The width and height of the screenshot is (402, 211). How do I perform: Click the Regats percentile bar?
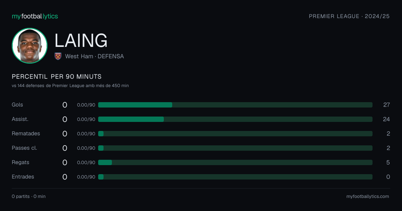(235, 162)
